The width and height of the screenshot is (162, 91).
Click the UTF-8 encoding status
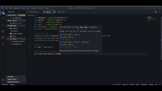point(132,84)
